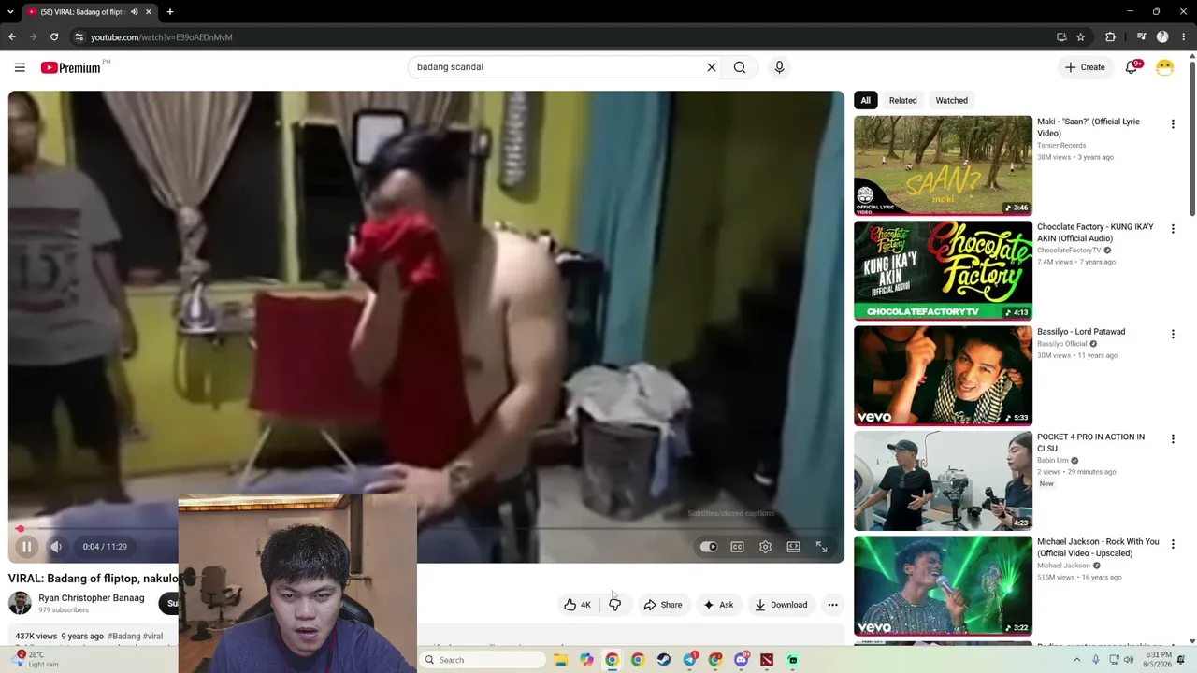
Task: Show hidden system tray icons
Action: (1076, 660)
